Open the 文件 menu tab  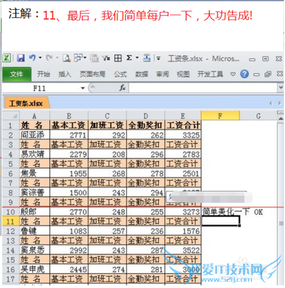(17, 74)
